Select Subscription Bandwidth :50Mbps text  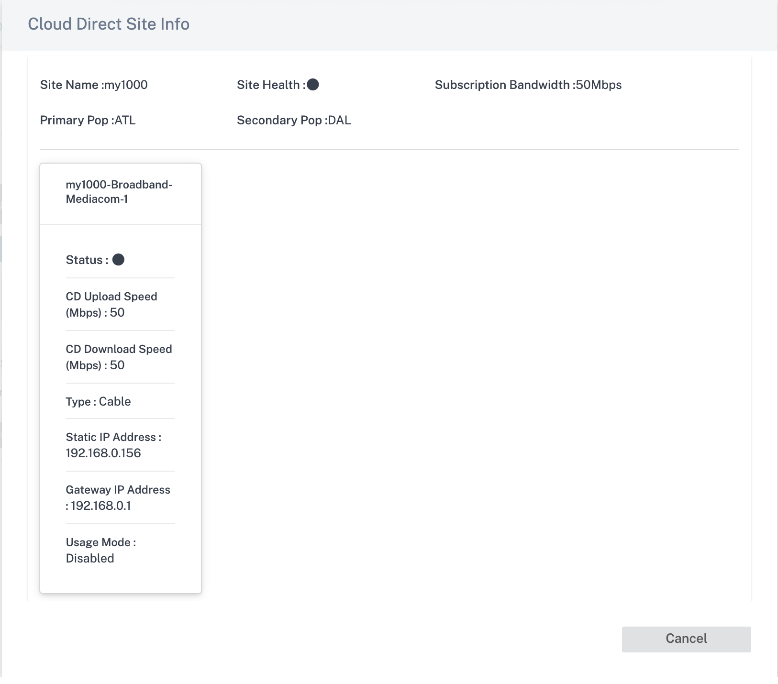point(528,85)
